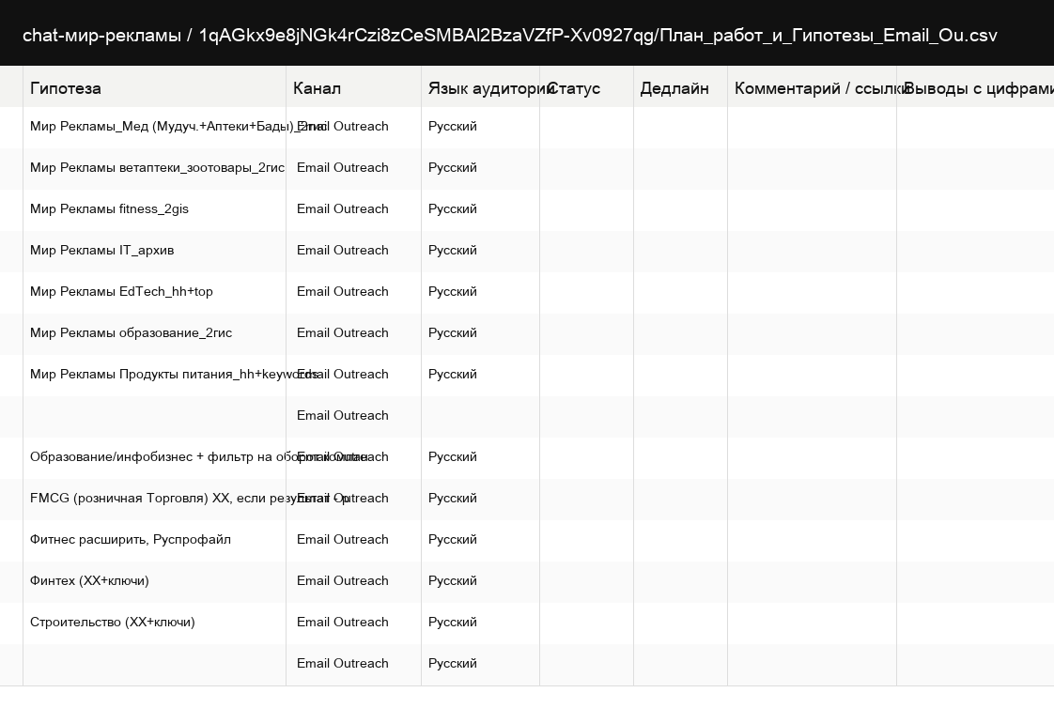Select the Мир Рекламы fitness_2gis cell
The image size is (1054, 708).
(x=155, y=208)
